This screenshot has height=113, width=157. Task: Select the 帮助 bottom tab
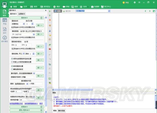coord(55,111)
